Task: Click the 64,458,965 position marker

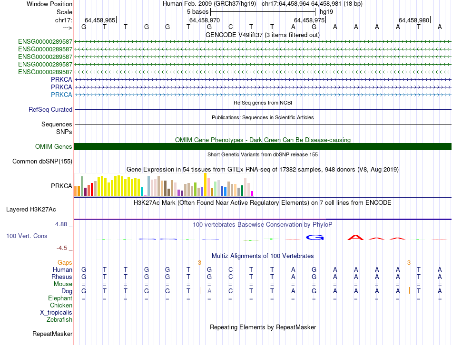Action: pos(100,20)
